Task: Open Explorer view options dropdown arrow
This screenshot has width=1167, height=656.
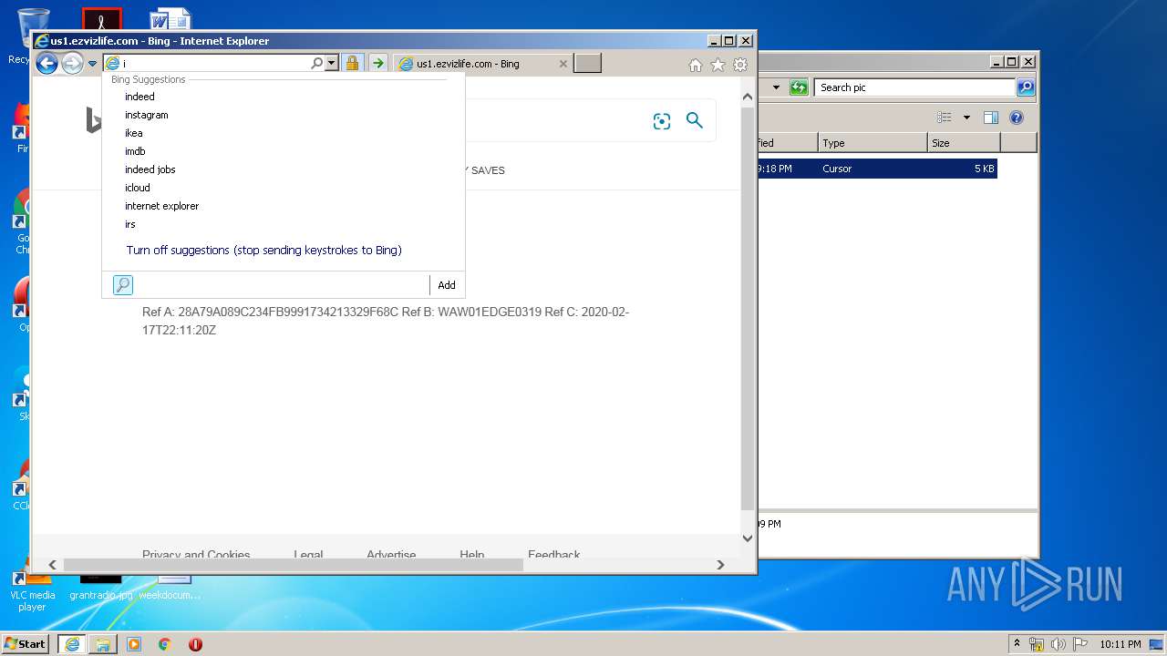Action: coord(966,118)
